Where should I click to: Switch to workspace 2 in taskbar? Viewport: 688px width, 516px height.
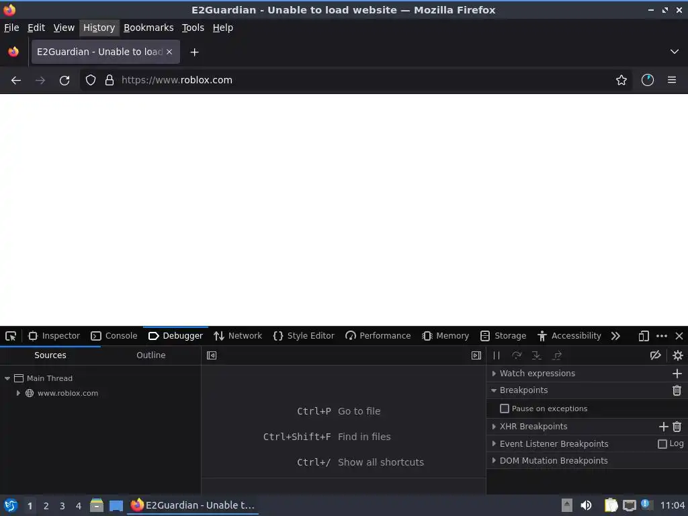46,506
